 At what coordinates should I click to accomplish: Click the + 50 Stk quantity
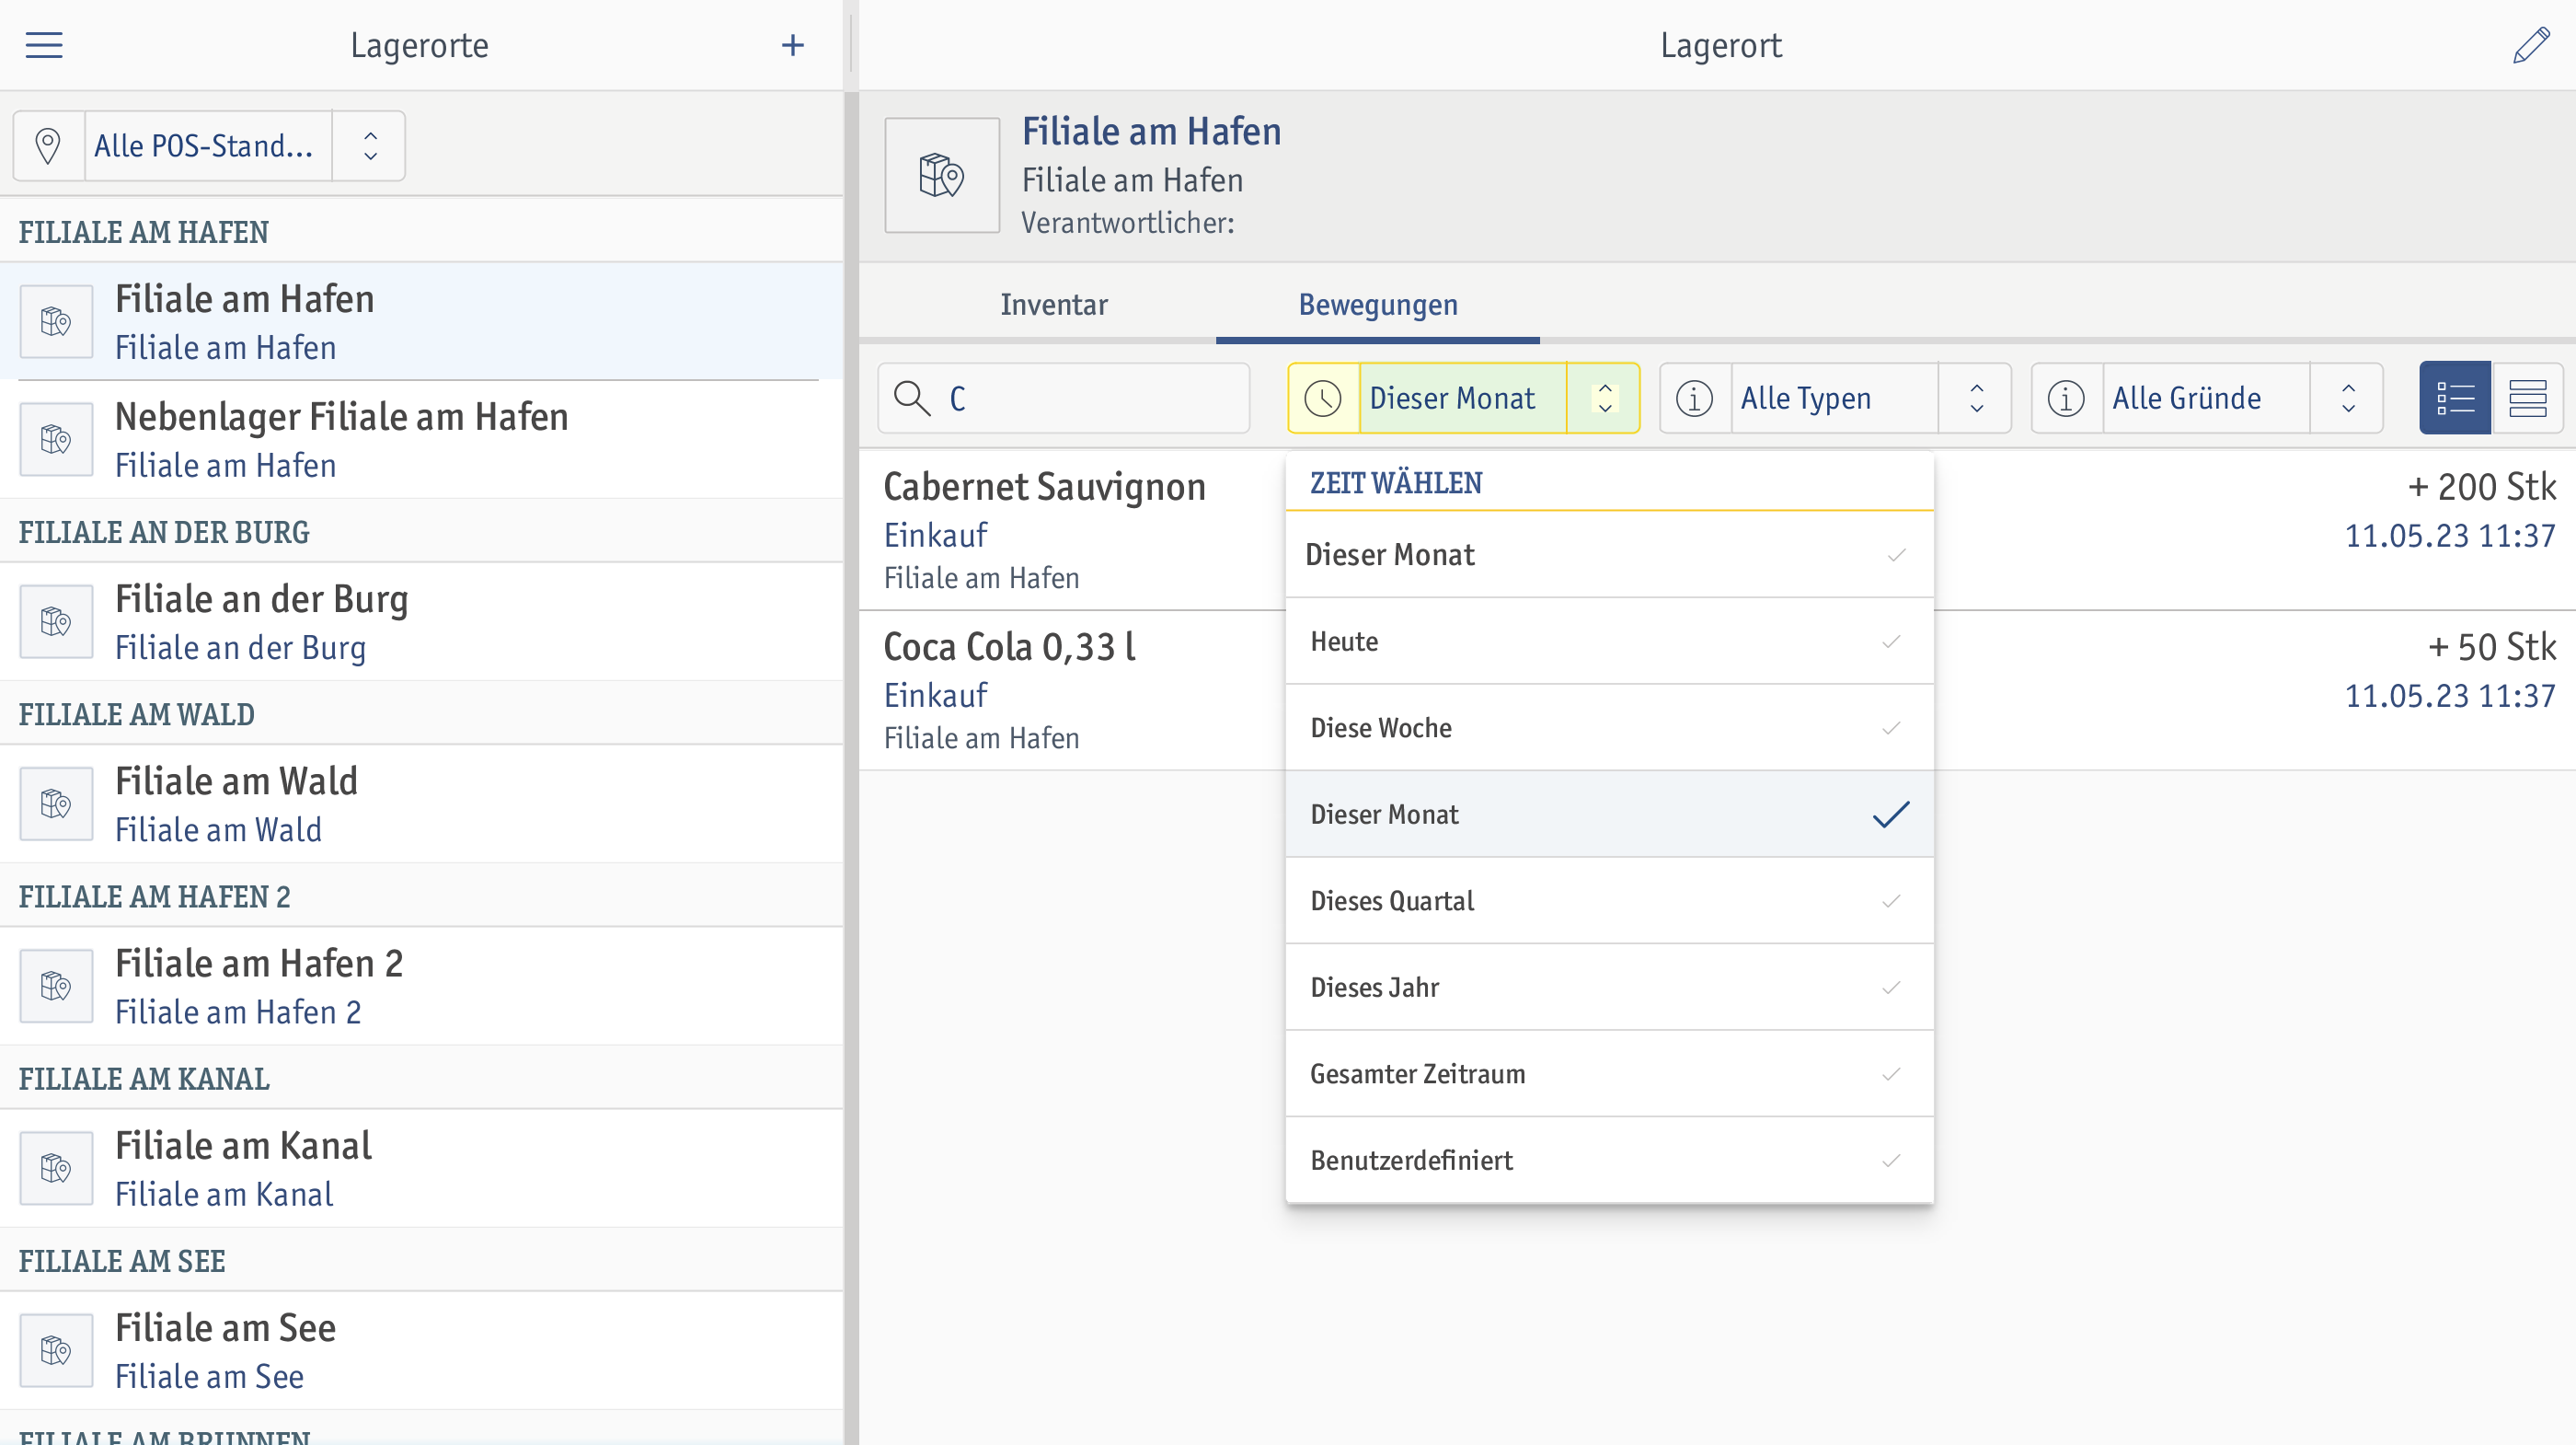pyautogui.click(x=2492, y=647)
